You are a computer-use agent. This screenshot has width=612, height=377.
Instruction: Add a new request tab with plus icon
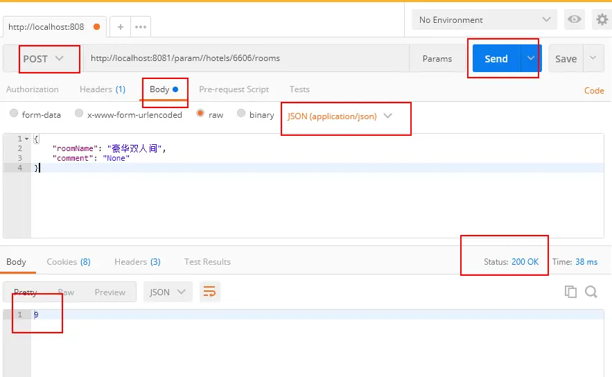click(x=120, y=27)
